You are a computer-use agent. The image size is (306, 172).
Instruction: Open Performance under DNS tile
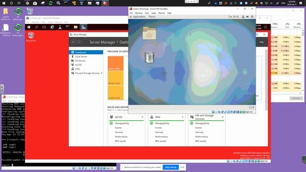tap(162, 137)
